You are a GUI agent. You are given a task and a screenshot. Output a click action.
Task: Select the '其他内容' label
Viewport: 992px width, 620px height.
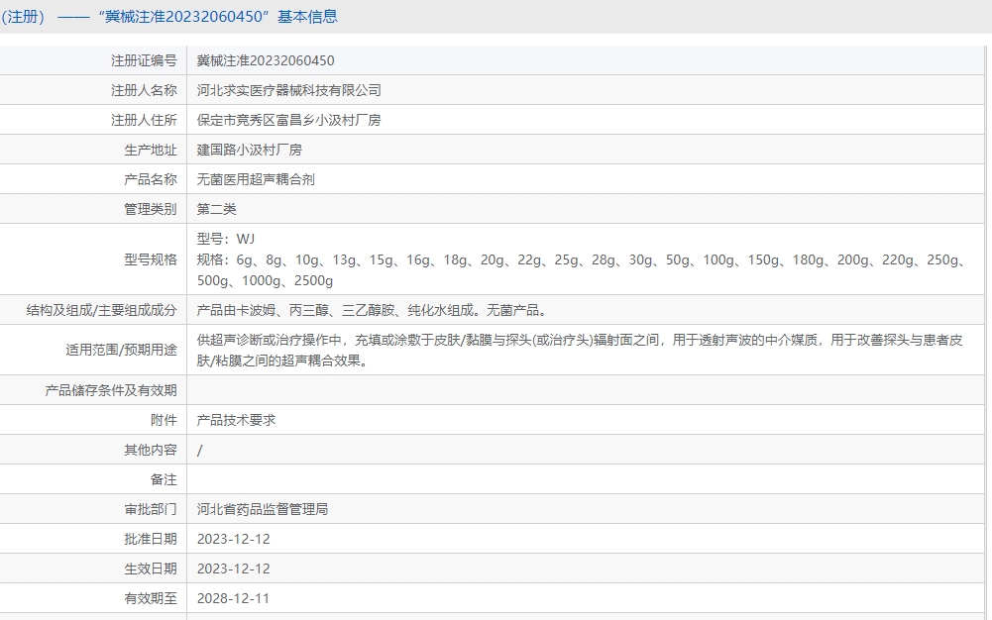(151, 450)
